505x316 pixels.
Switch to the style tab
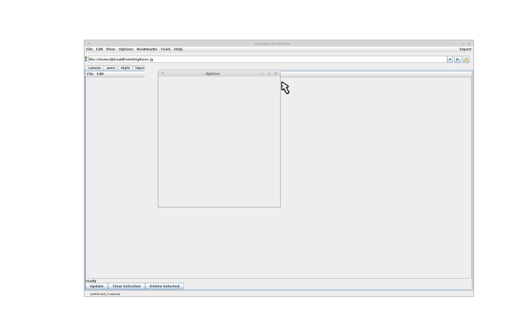[125, 68]
